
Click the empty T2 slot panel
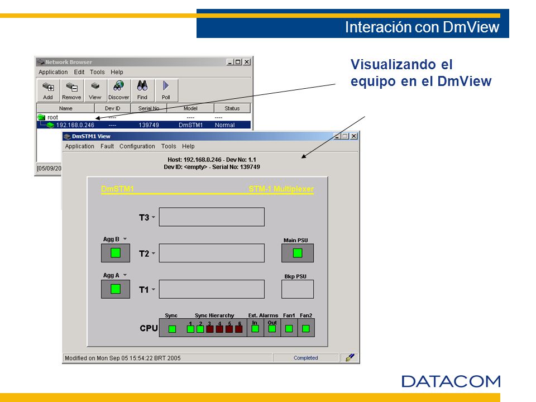click(x=212, y=253)
